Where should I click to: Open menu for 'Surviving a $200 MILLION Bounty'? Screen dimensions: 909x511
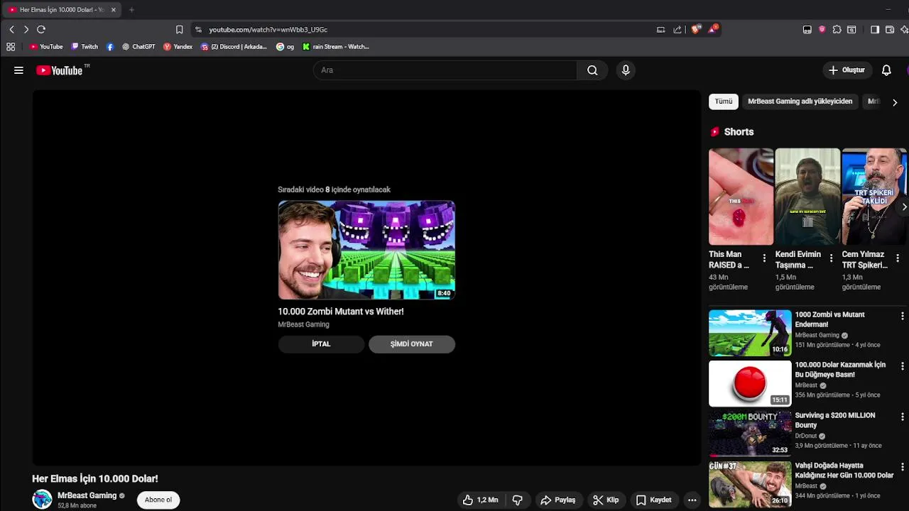pyautogui.click(x=903, y=417)
